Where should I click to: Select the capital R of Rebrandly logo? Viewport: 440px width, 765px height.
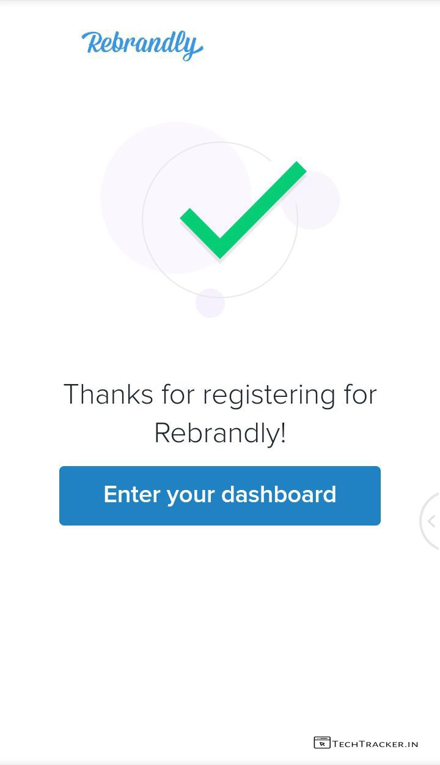point(92,43)
